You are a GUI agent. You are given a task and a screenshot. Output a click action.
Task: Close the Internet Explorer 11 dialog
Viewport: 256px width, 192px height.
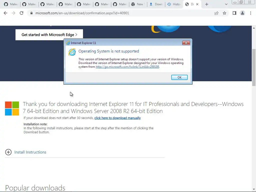186,43
